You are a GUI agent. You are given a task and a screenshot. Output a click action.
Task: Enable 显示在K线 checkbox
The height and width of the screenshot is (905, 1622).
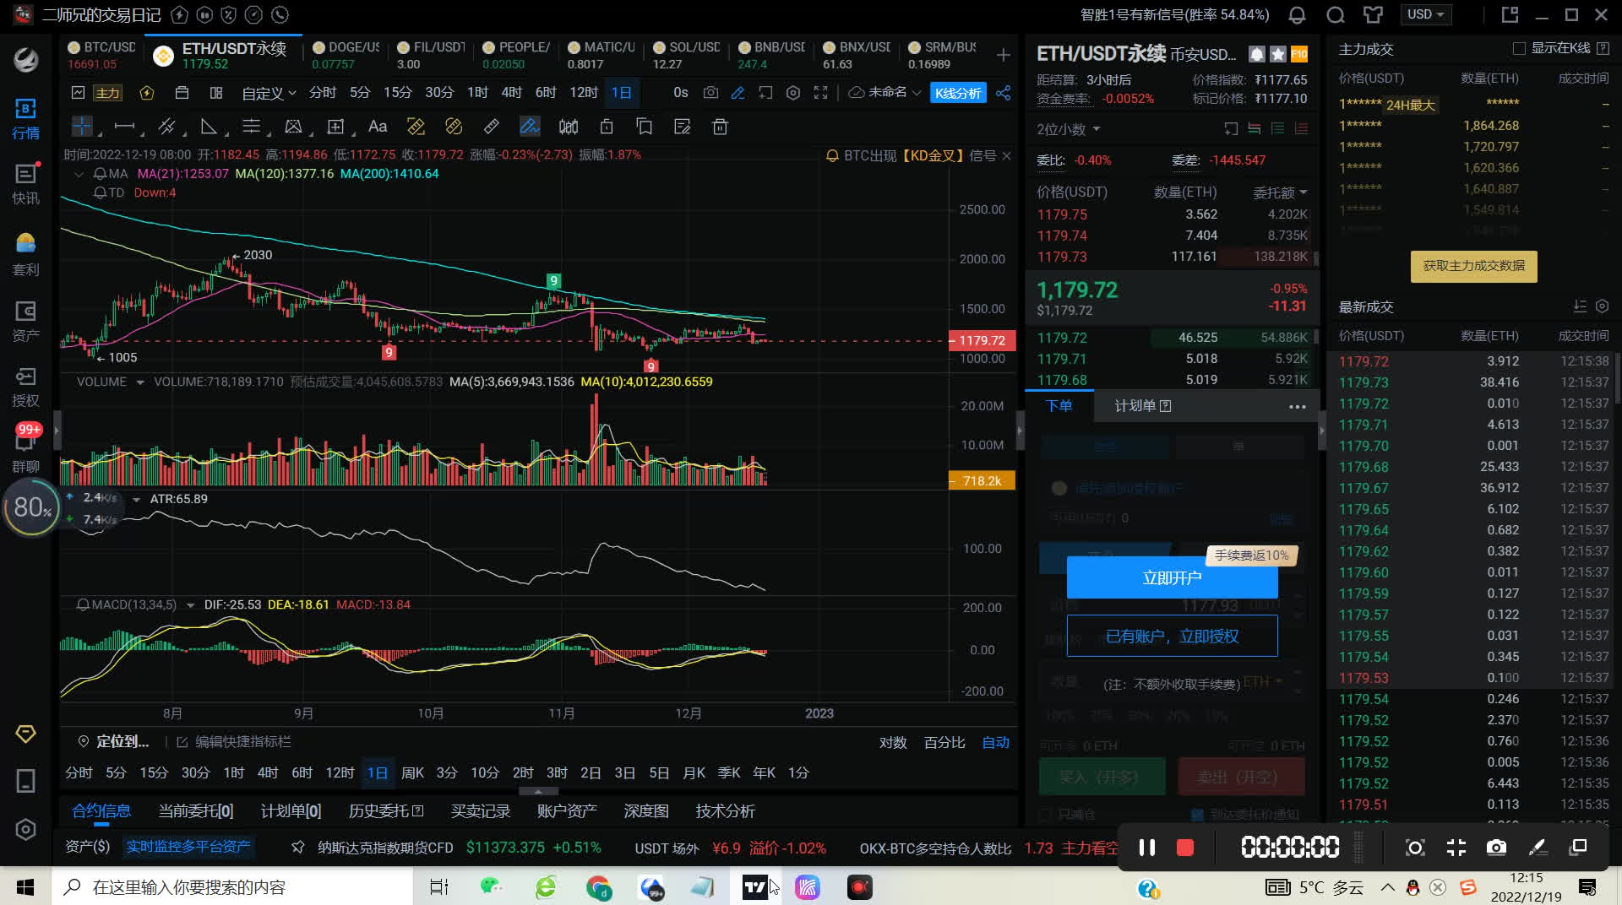1519,49
